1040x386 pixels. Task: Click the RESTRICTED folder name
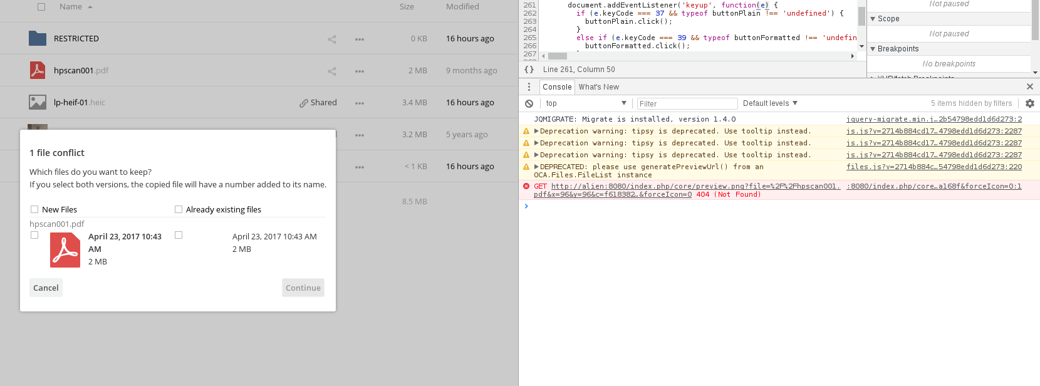point(76,39)
